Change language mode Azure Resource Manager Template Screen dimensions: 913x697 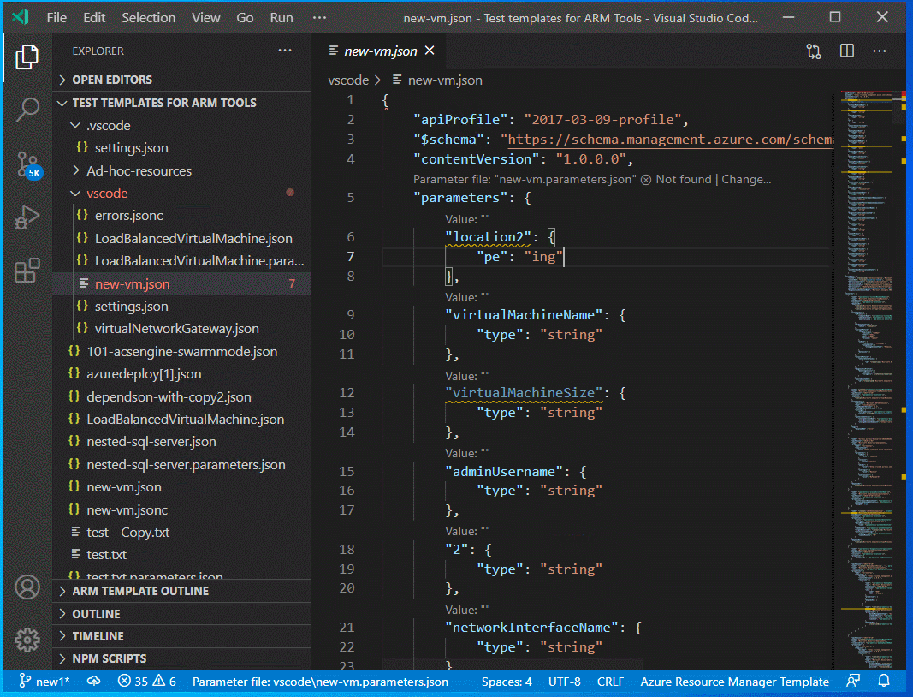(734, 682)
